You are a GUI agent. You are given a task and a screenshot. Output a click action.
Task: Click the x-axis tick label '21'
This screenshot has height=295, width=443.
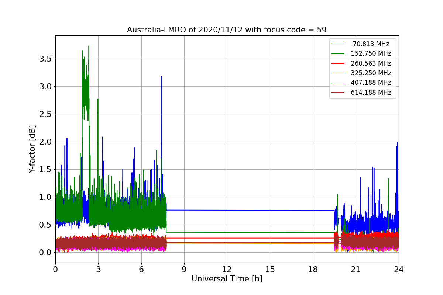coord(356,270)
